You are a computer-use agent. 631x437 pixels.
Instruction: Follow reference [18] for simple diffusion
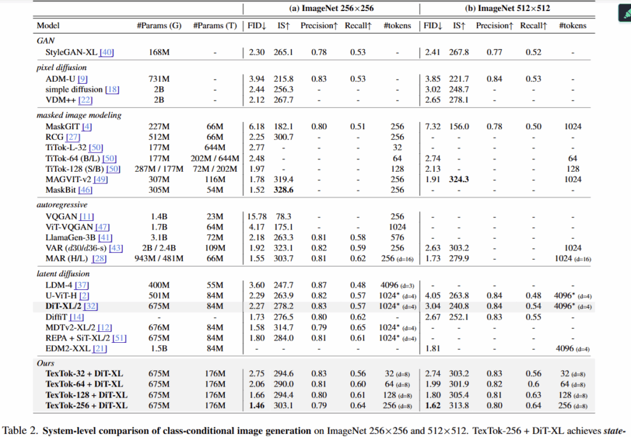coord(112,90)
